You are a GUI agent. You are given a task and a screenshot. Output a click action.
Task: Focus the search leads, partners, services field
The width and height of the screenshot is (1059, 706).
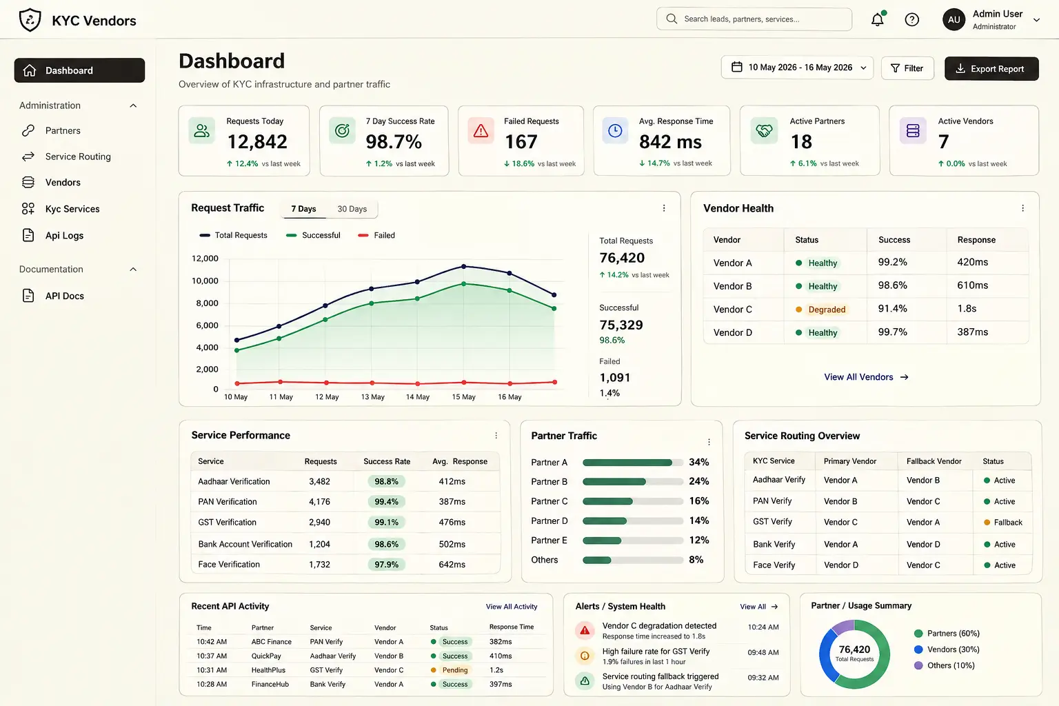pos(754,19)
